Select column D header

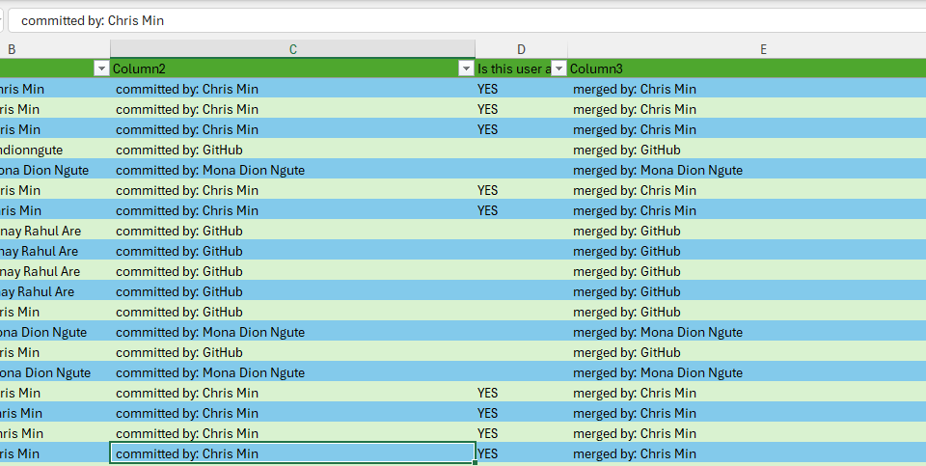coord(521,49)
